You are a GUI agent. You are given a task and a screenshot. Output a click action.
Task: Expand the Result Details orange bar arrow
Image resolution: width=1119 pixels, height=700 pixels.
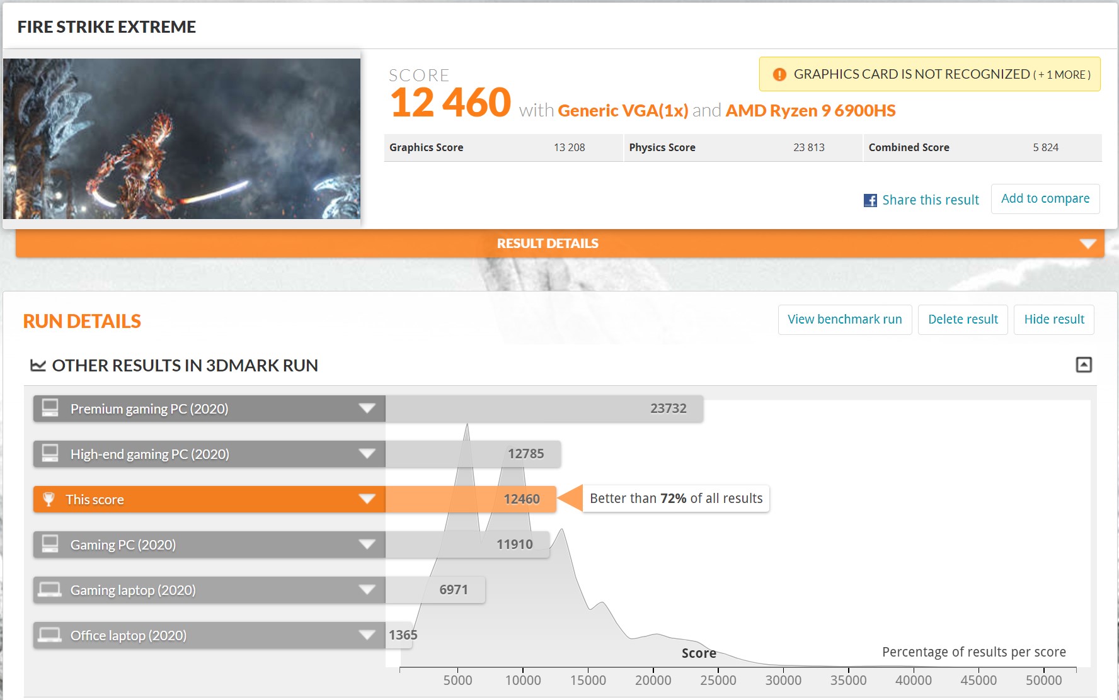point(1087,244)
